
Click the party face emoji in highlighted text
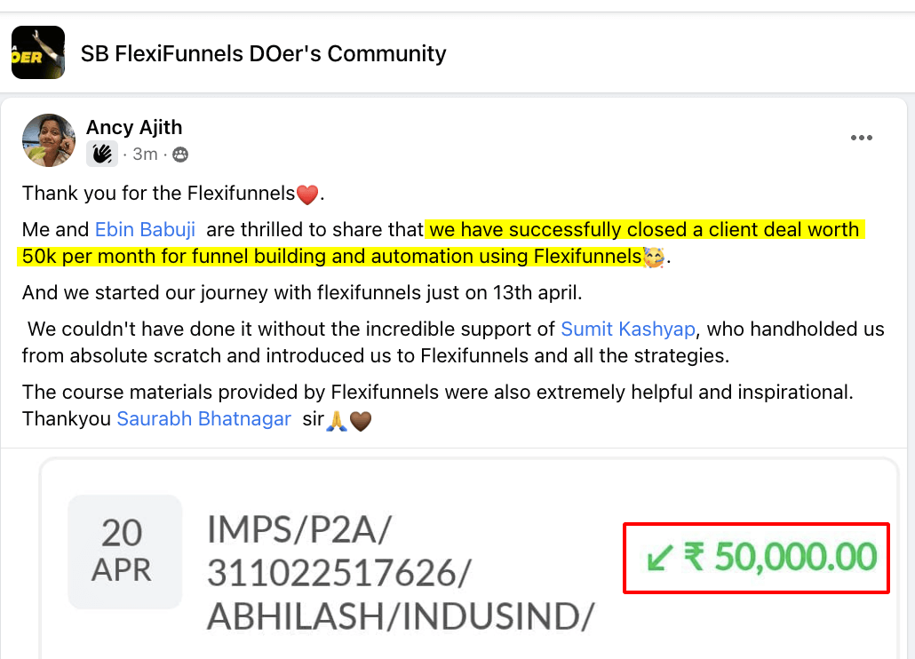[x=654, y=258]
